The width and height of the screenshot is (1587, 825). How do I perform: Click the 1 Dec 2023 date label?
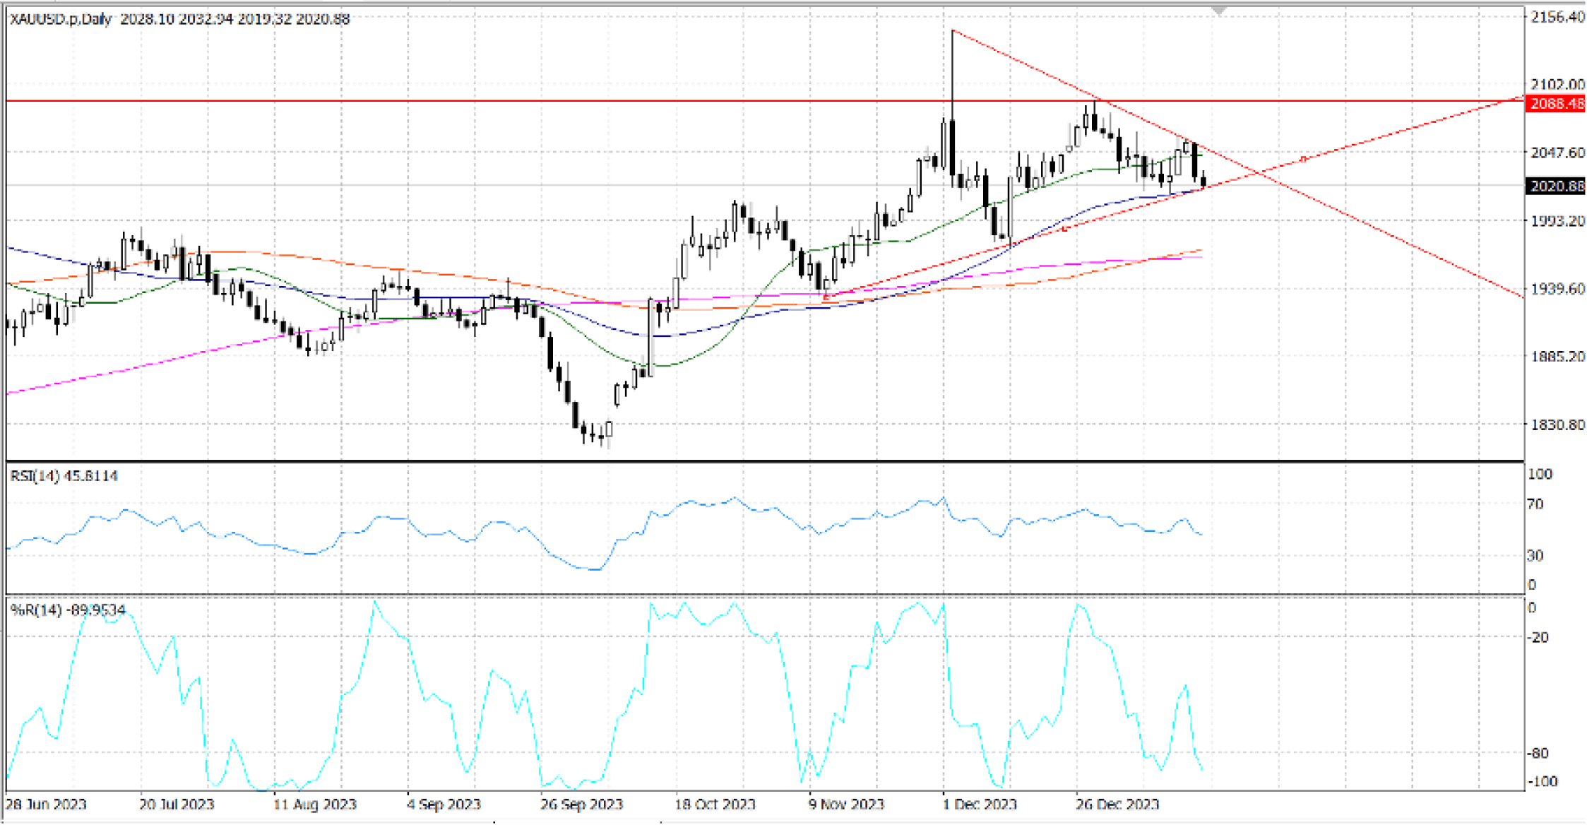(x=979, y=804)
